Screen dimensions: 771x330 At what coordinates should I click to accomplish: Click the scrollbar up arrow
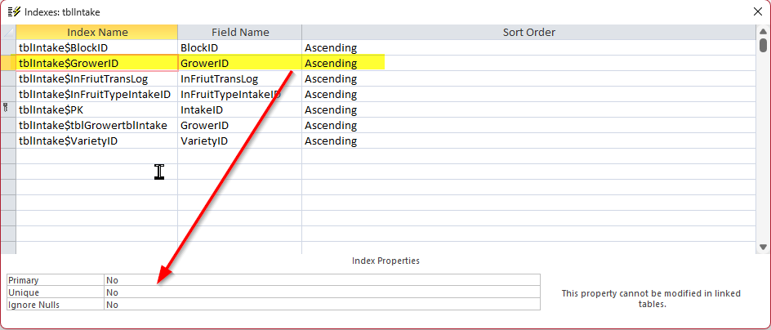763,31
